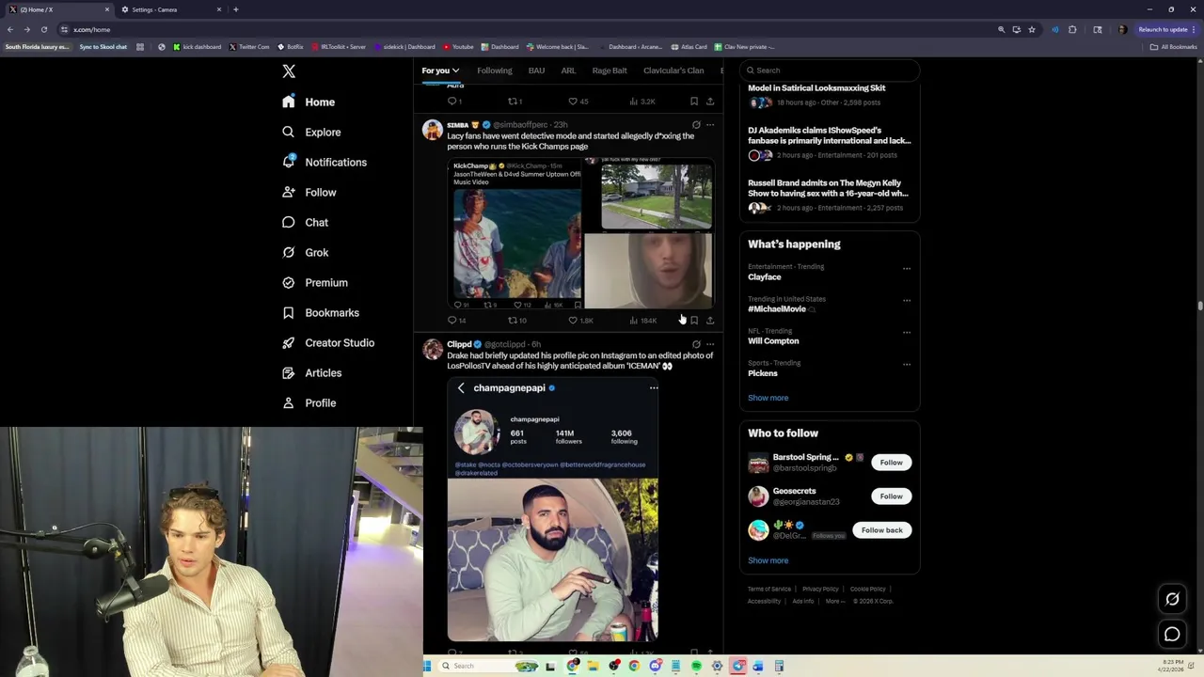Open Bookmarks in the sidebar
The image size is (1204, 677).
tap(321, 312)
